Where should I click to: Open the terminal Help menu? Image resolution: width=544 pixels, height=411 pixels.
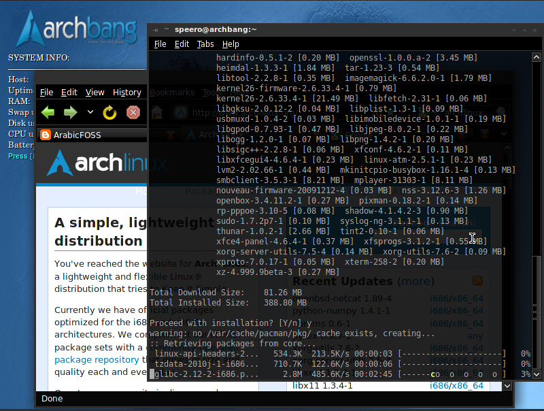point(231,44)
